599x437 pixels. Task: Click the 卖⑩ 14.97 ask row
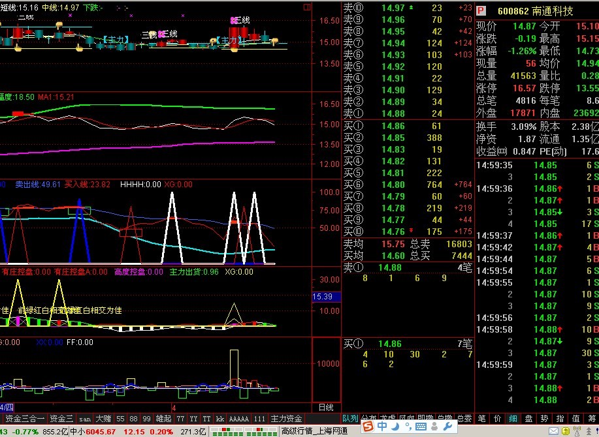(x=408, y=8)
